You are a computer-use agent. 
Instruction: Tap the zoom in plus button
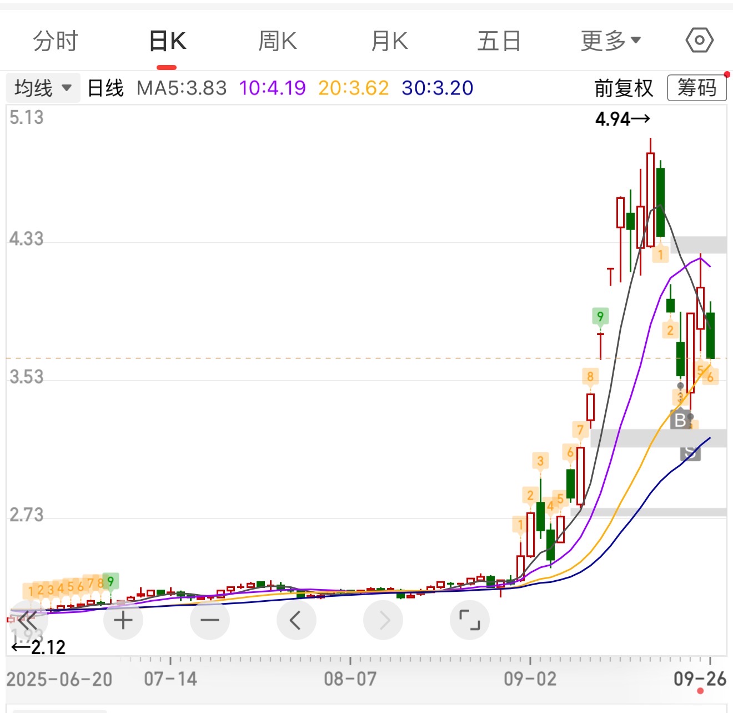click(123, 620)
